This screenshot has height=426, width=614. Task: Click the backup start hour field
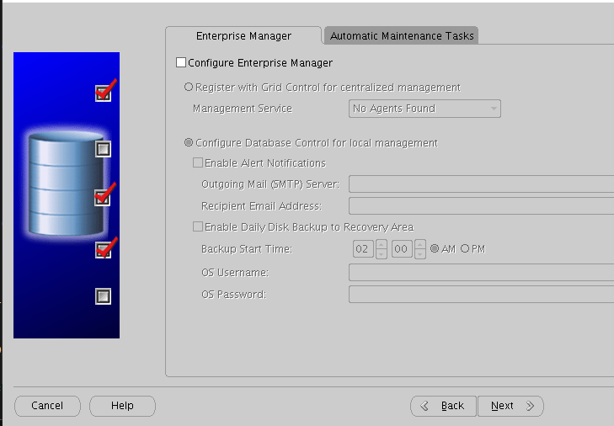(363, 249)
